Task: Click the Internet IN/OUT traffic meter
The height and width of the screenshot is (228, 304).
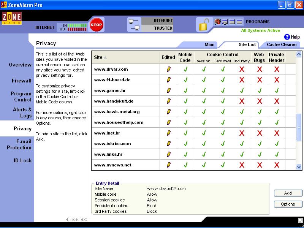Action: [72, 27]
